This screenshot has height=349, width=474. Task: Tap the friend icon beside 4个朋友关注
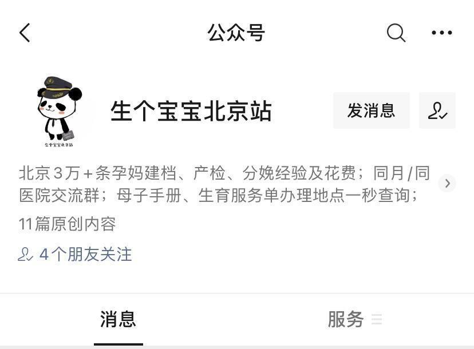25,254
